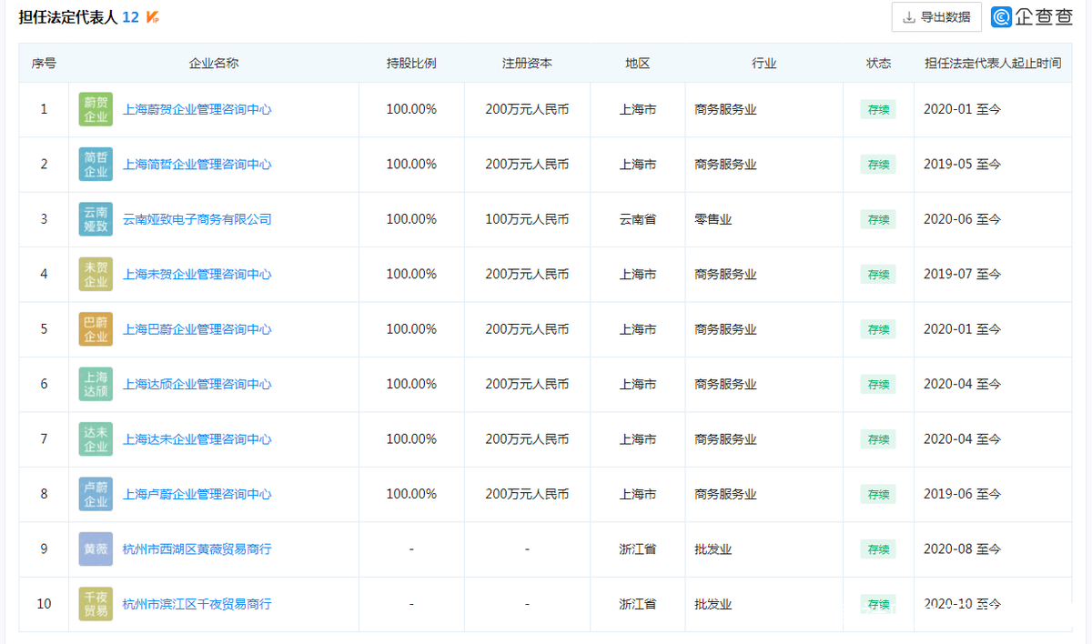The width and height of the screenshot is (1092, 644).
Task: Click the 简哲企业 company logo icon
Action: pyautogui.click(x=96, y=165)
